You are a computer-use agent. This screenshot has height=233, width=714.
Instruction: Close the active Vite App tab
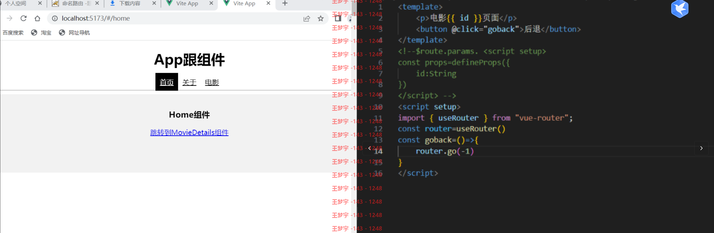click(268, 3)
